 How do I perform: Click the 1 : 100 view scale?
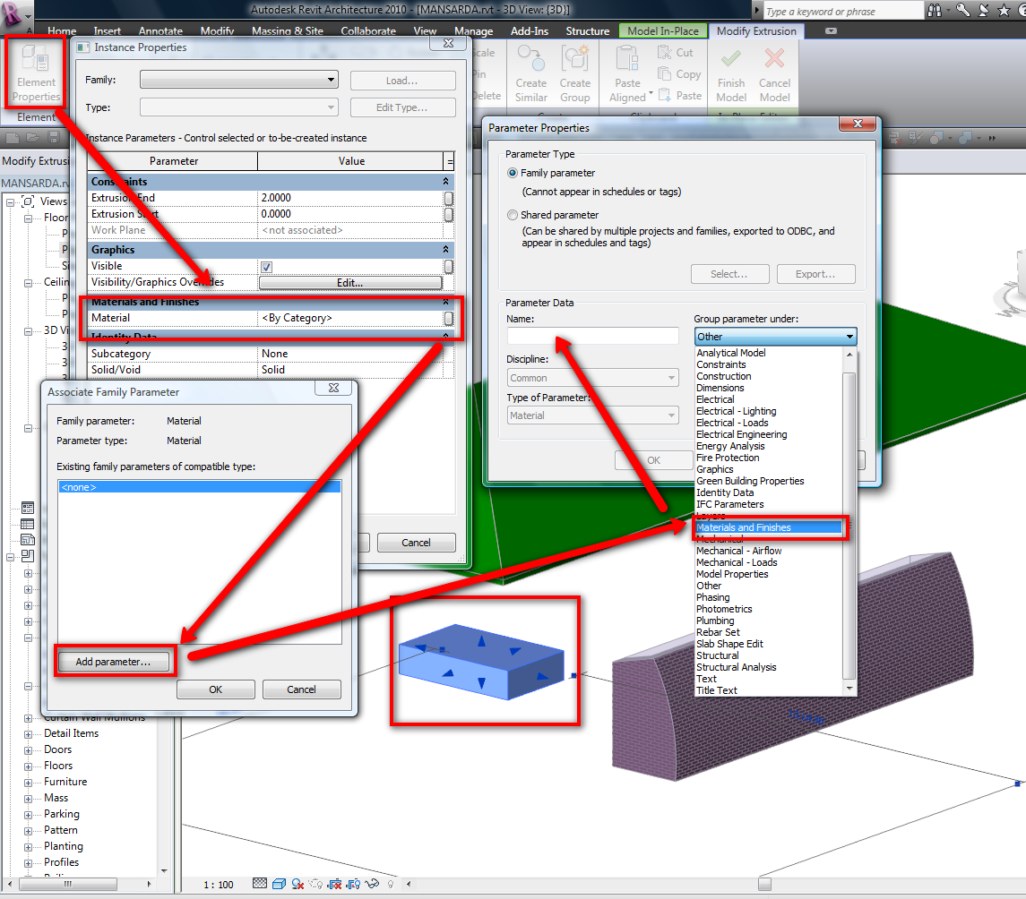pos(218,885)
